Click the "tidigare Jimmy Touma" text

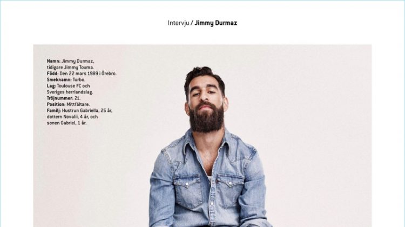coord(70,68)
